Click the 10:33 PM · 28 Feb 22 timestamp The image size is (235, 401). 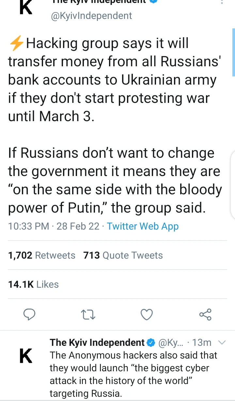(54, 226)
